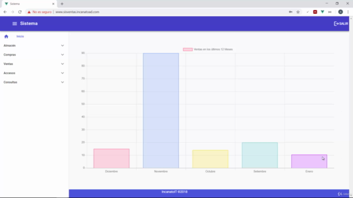
Task: Click the Noviembre axis label
Action: [161, 172]
